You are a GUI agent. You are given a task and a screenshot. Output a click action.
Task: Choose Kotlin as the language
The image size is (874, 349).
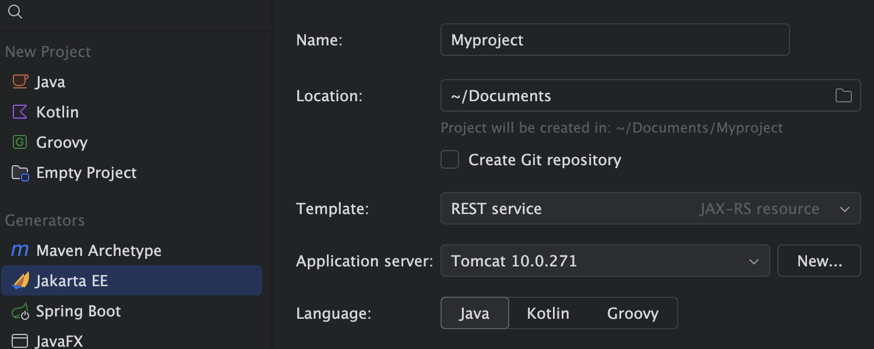(x=548, y=314)
